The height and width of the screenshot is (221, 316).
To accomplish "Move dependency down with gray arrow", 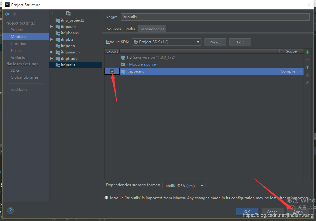I will click(307, 75).
